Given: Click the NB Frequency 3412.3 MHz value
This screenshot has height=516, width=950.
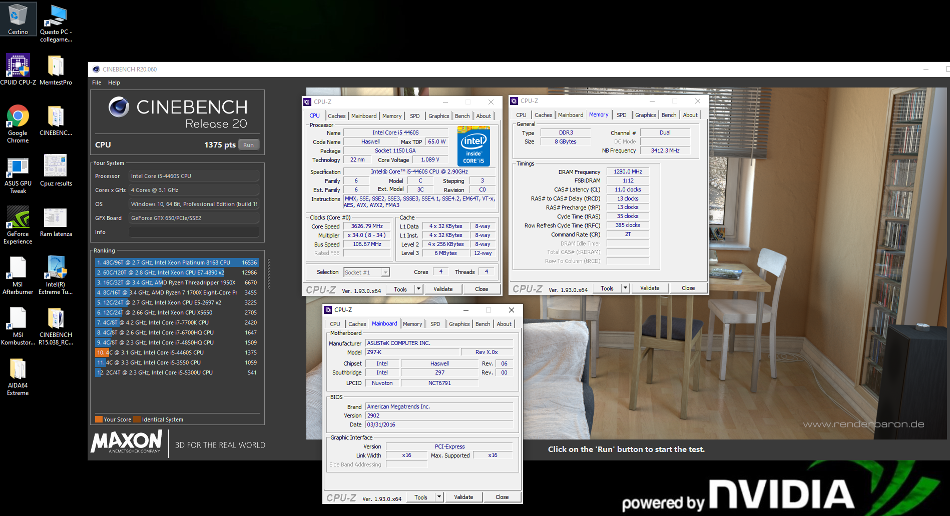Looking at the screenshot, I should coord(665,150).
